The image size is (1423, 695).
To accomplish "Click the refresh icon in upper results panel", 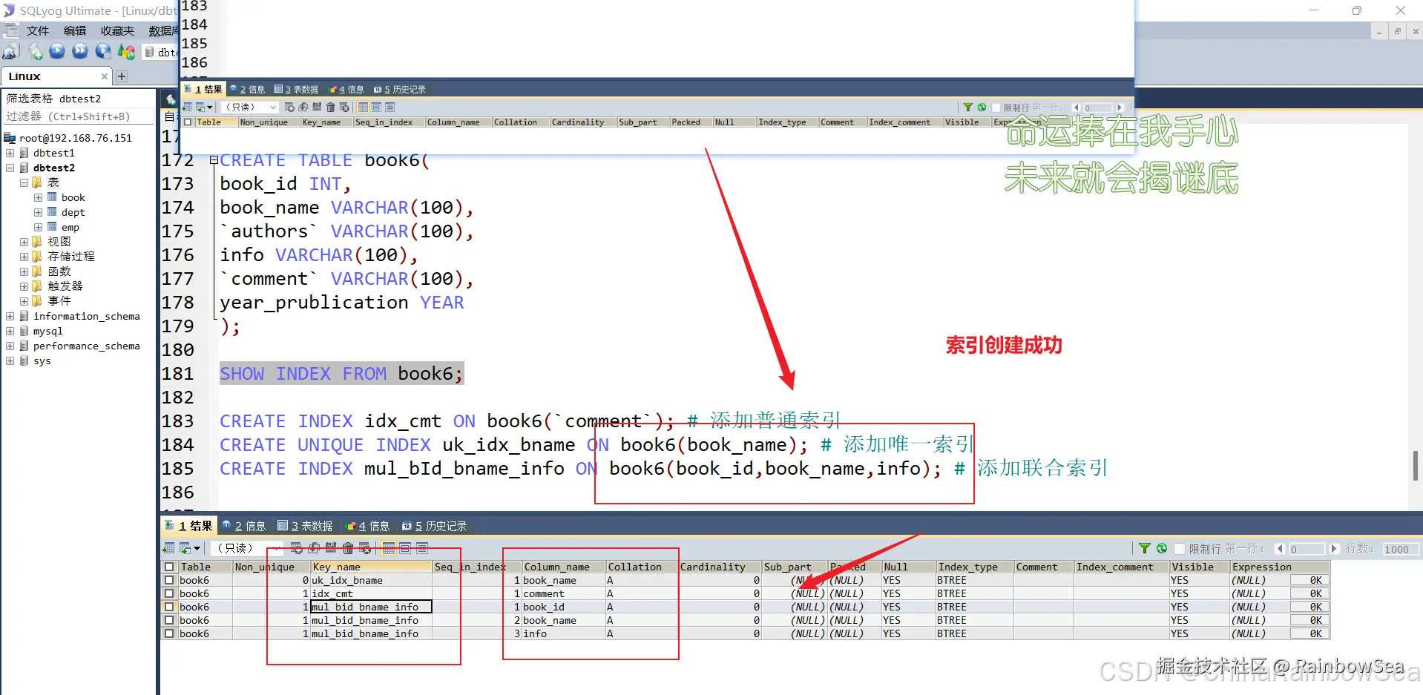I will 982,108.
